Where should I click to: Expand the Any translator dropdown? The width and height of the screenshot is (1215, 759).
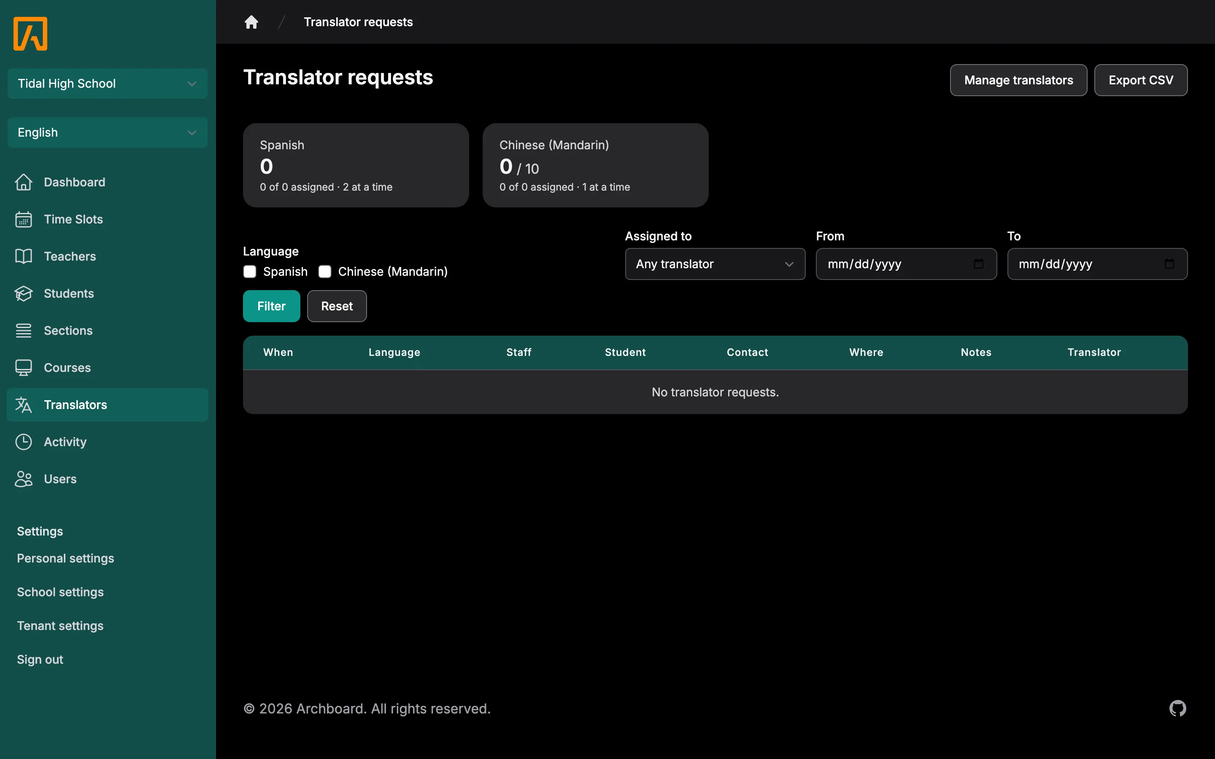[715, 264]
